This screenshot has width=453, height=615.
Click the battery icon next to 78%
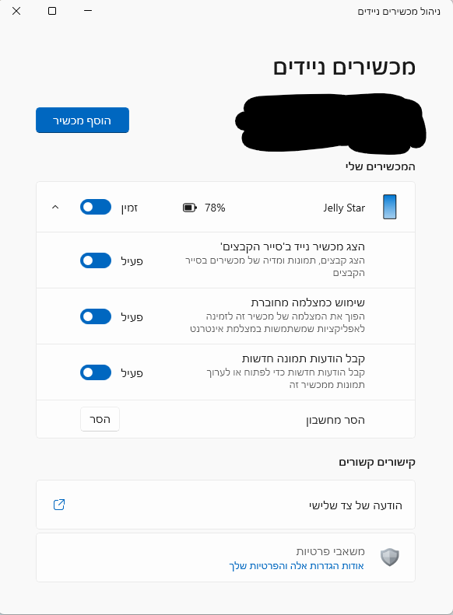point(190,208)
